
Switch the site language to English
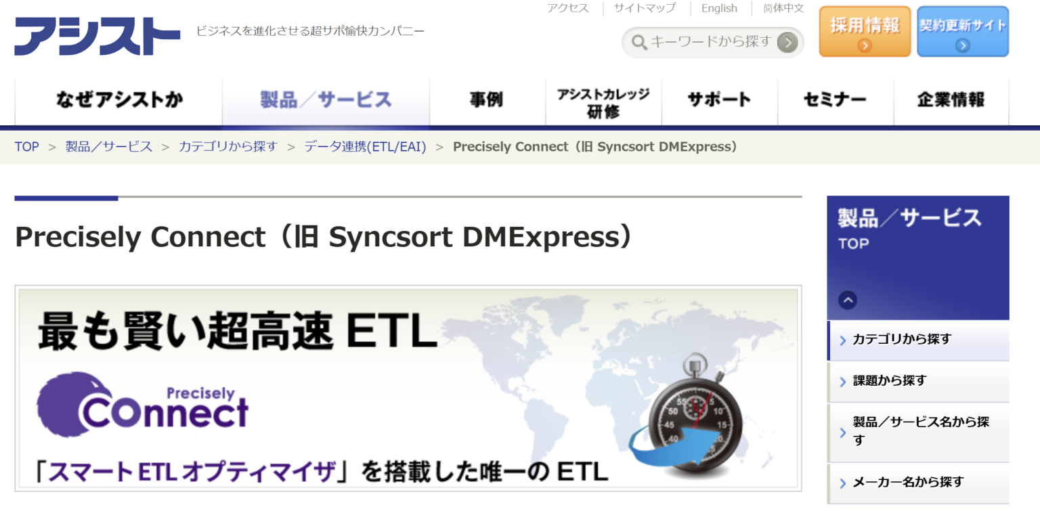(719, 8)
